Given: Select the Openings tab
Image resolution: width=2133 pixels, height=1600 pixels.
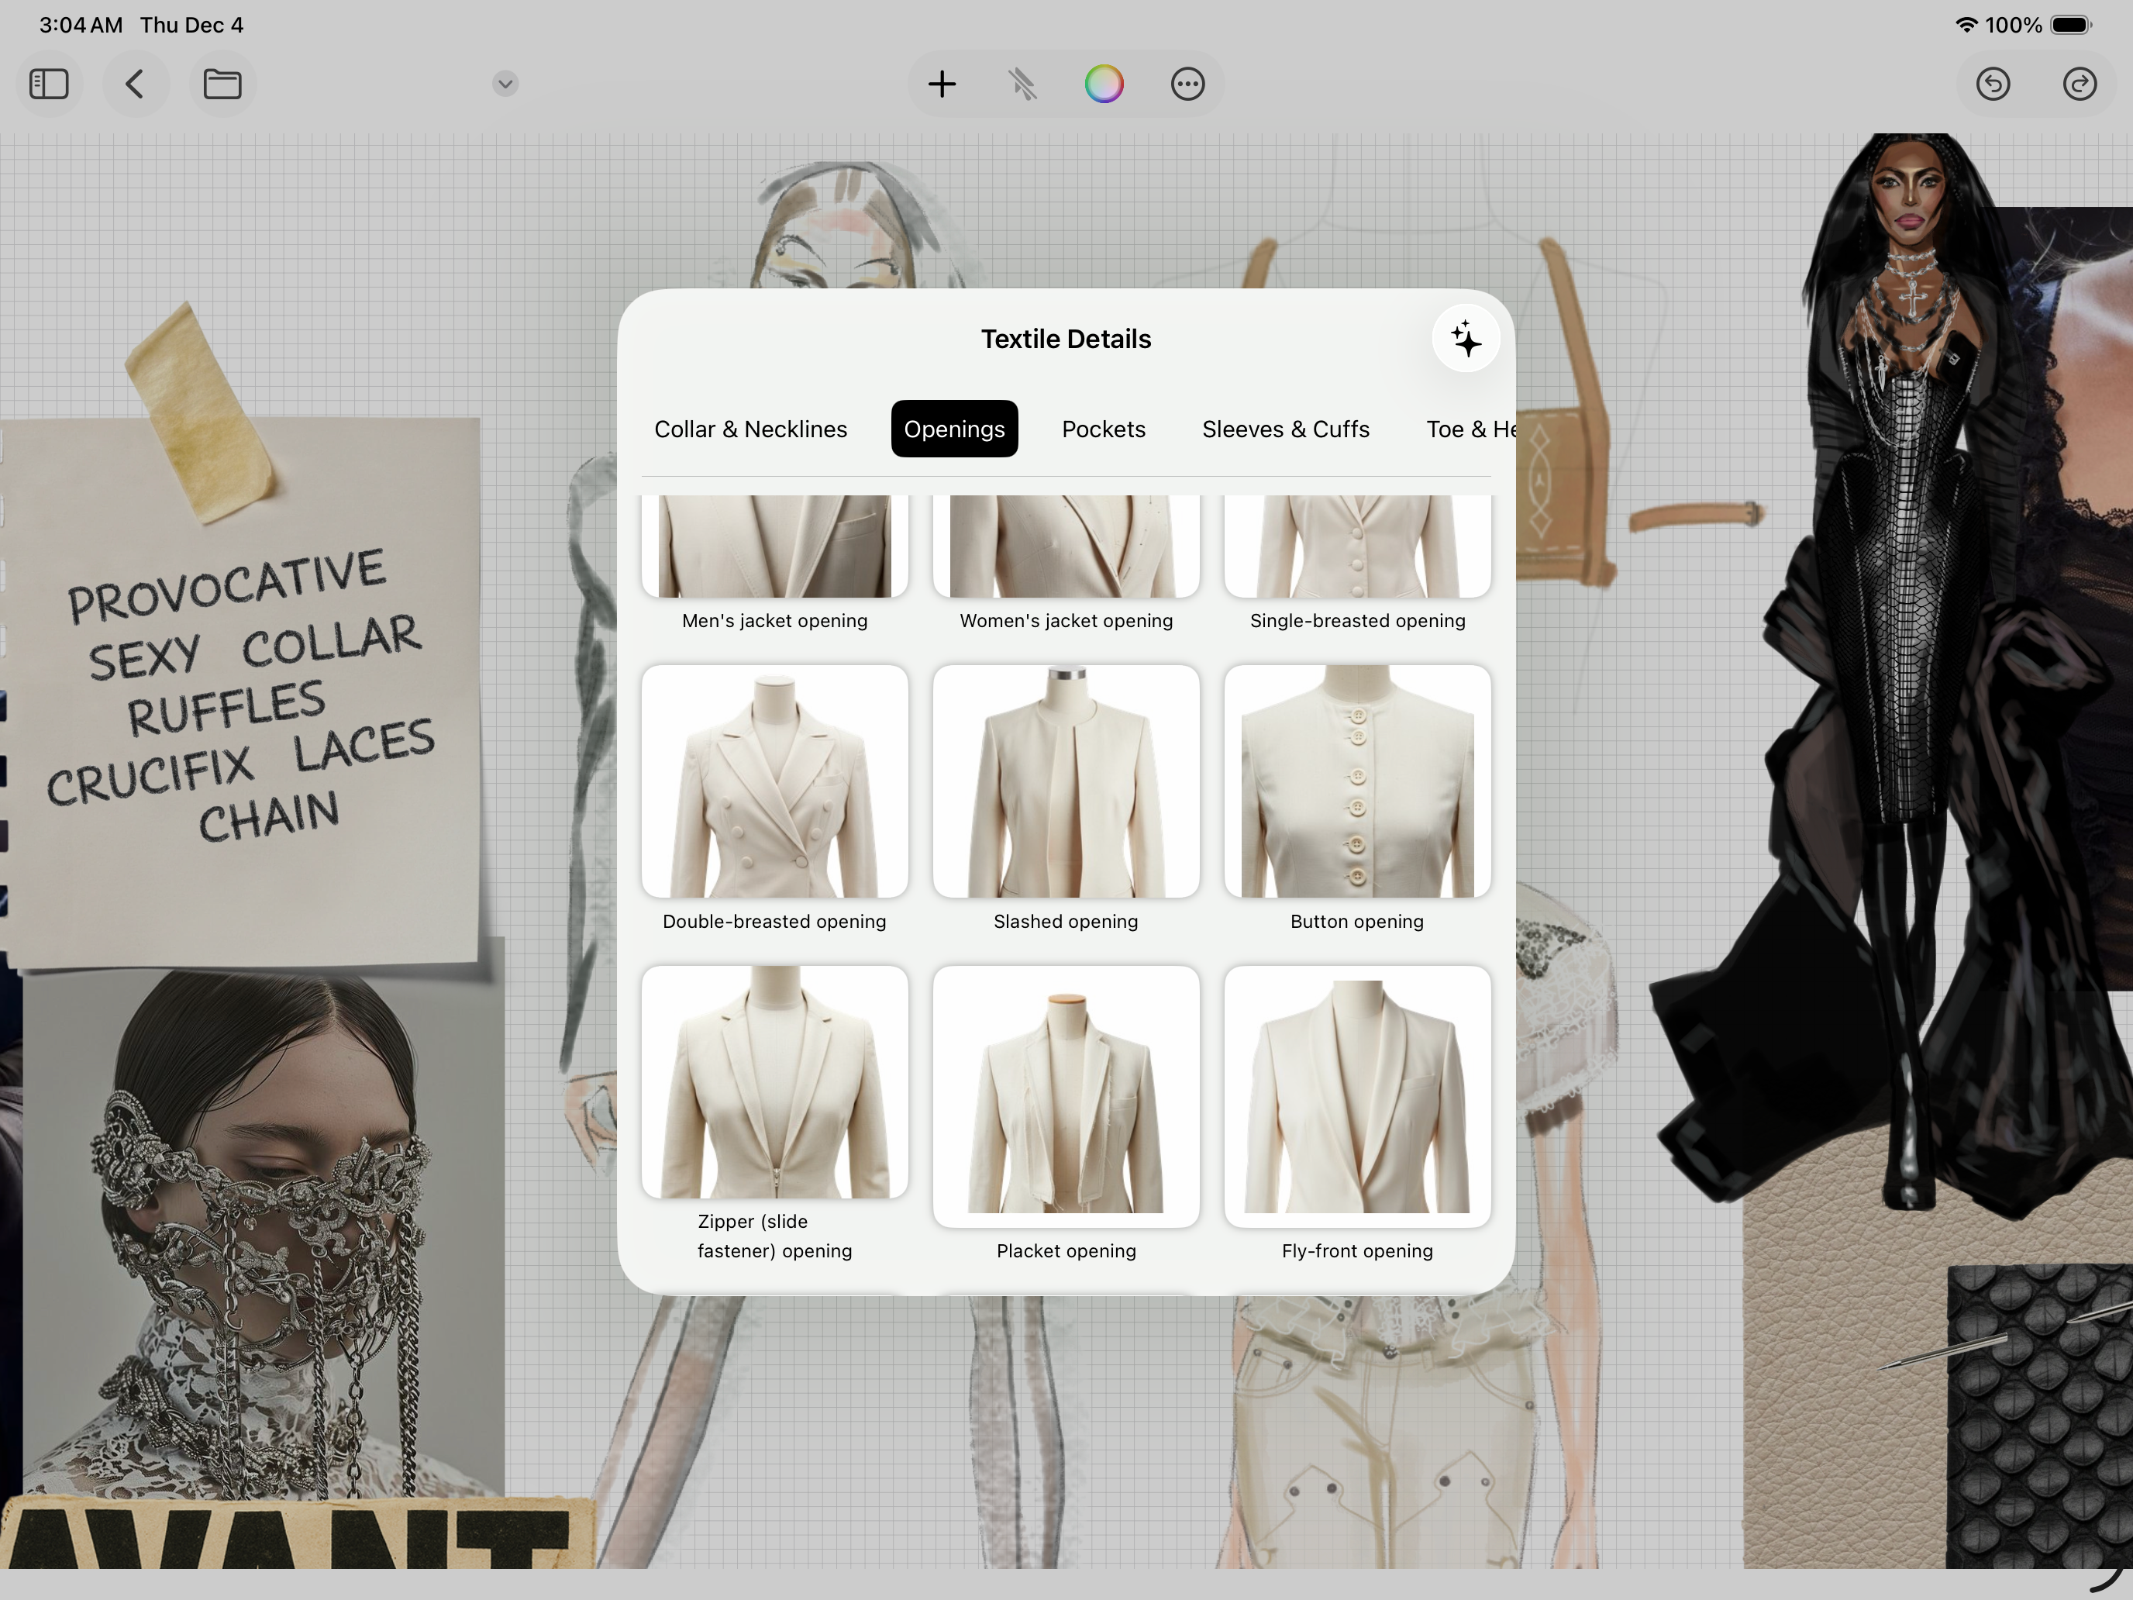Looking at the screenshot, I should (x=953, y=429).
